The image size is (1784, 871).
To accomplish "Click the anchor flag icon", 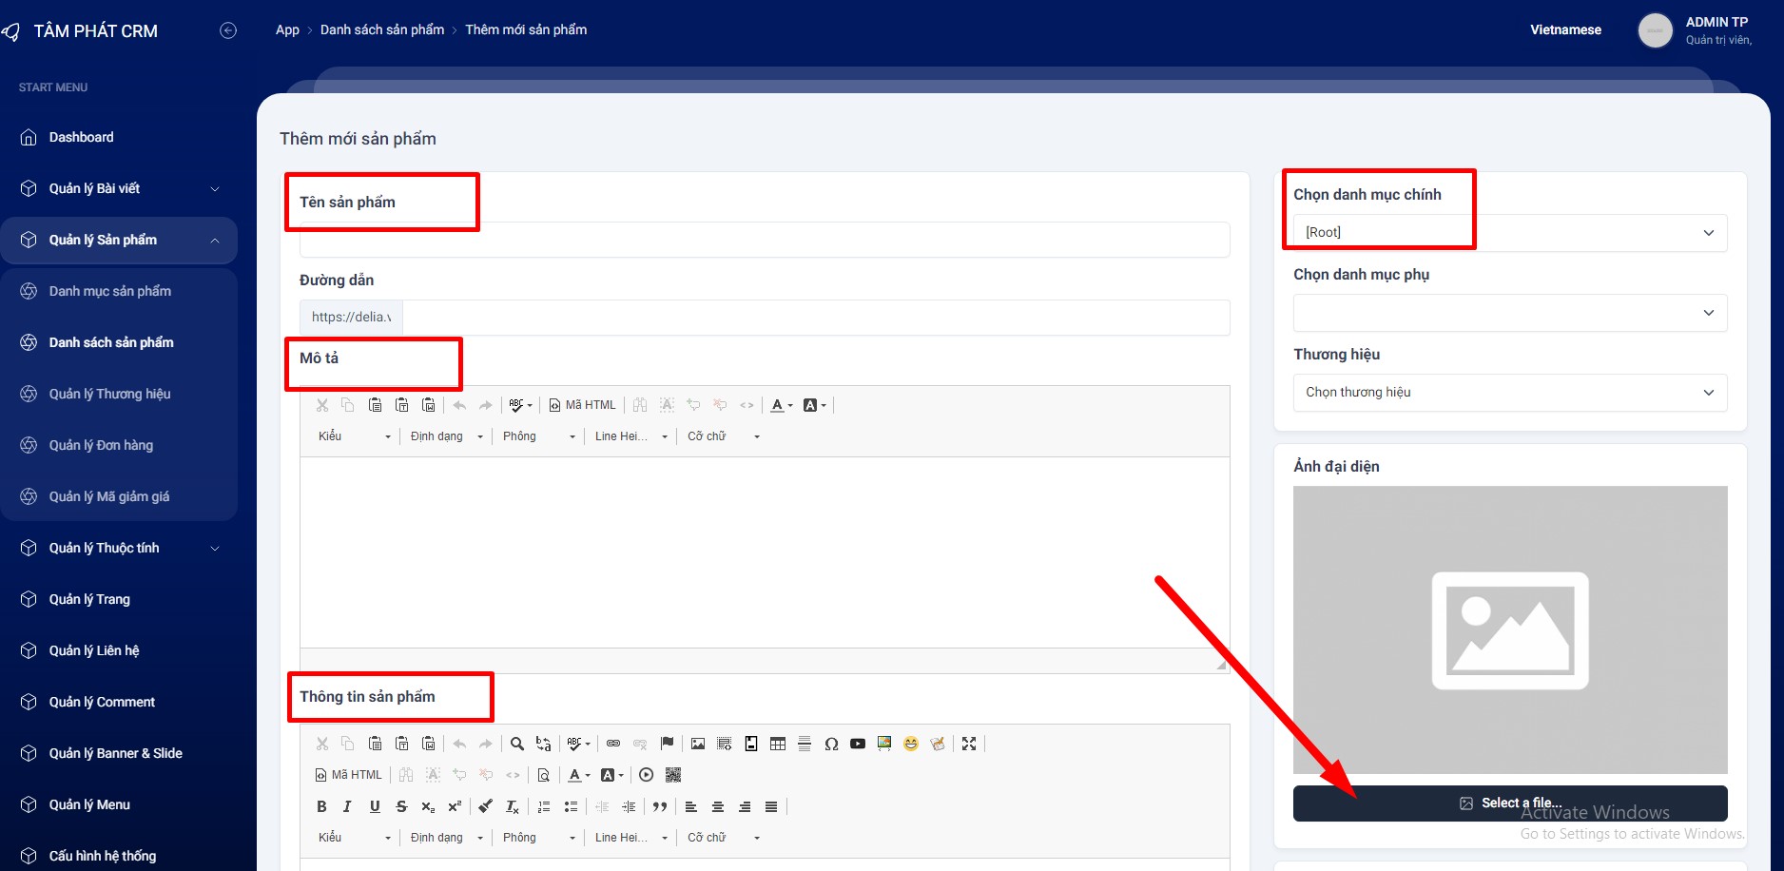I will point(667,744).
